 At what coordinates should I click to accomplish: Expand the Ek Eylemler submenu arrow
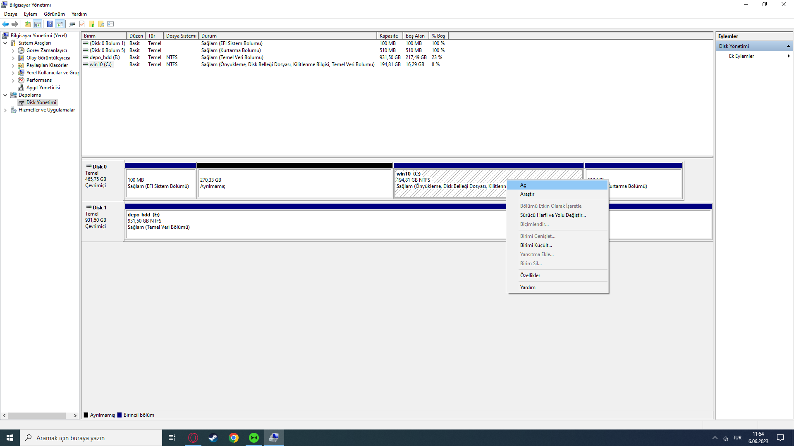click(x=788, y=56)
